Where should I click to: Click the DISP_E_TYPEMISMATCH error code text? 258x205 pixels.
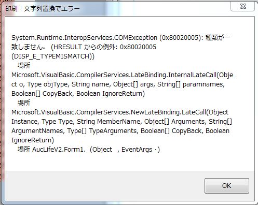pyautogui.click(x=53, y=56)
